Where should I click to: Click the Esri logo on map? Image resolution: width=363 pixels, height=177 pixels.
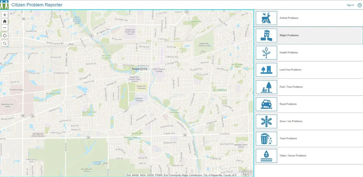(x=247, y=173)
